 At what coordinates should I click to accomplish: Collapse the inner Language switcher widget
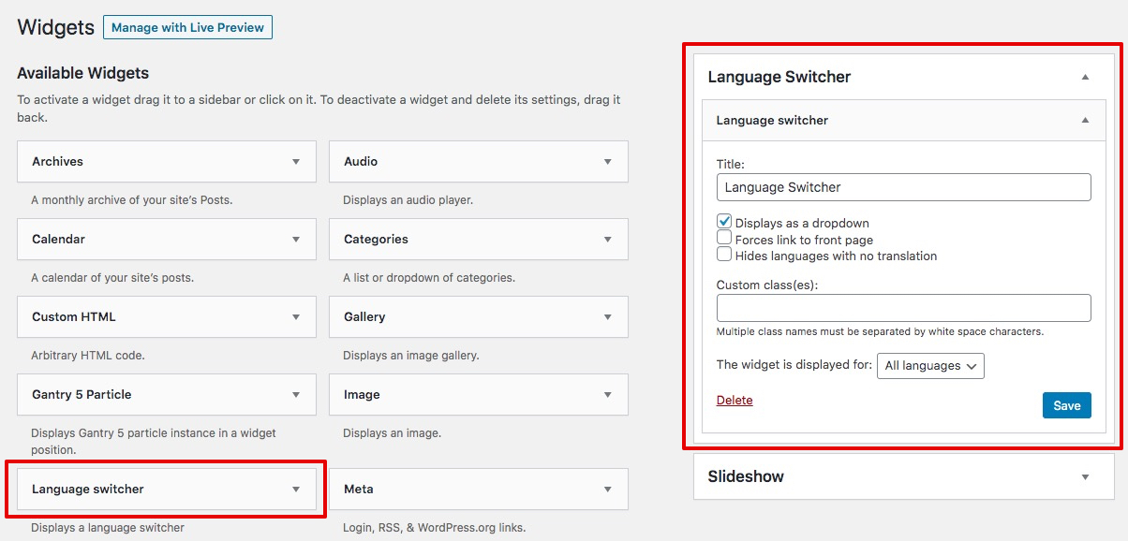tap(1085, 121)
